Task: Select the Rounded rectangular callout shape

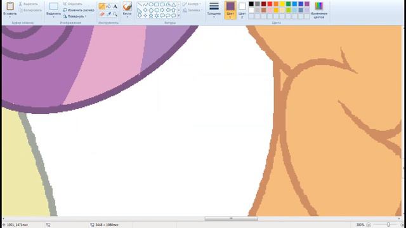Action: (162, 15)
